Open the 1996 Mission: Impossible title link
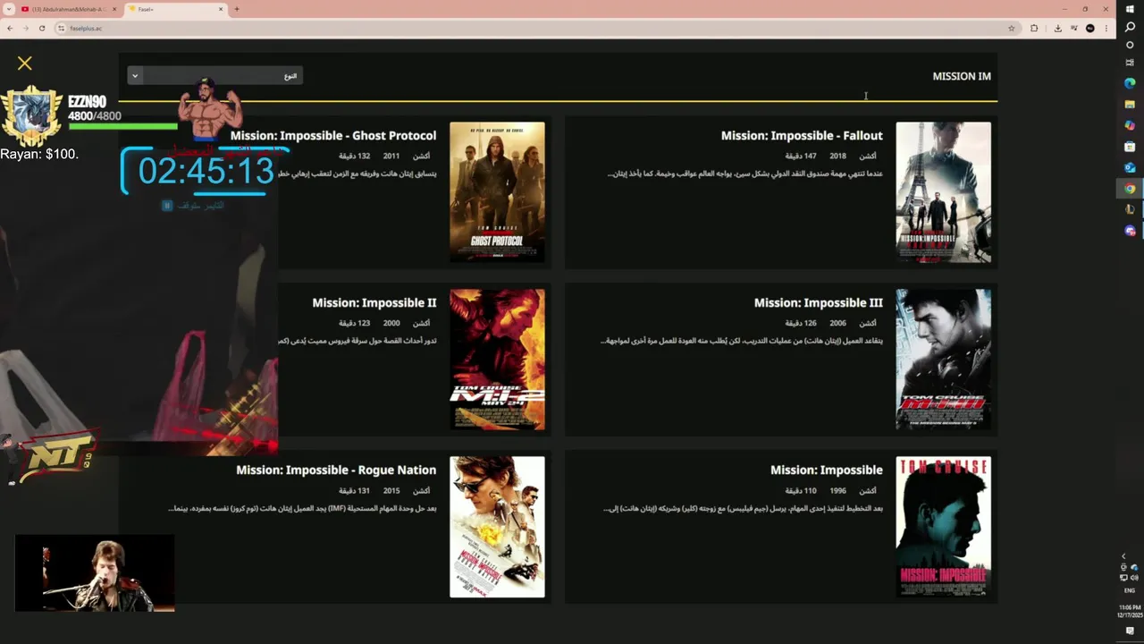The image size is (1144, 644). pyautogui.click(x=827, y=470)
